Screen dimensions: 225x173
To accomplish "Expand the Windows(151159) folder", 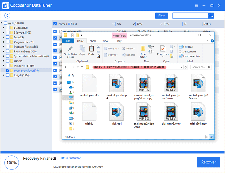I will point(4,66).
